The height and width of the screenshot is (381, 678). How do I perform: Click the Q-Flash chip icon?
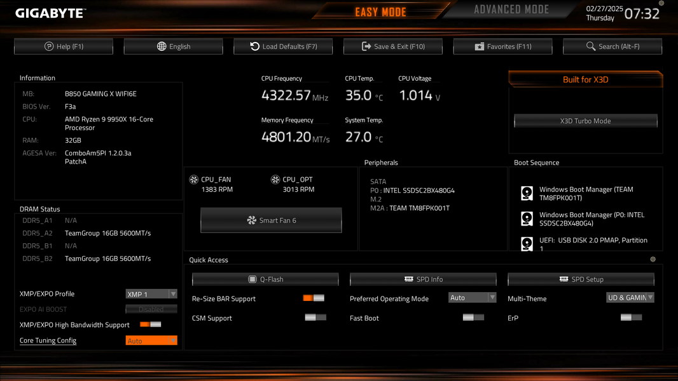click(253, 279)
